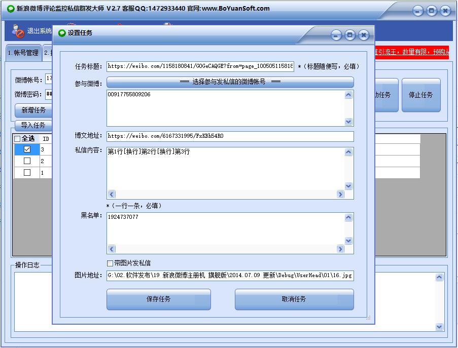Click down arrow in 黑名单 box
This screenshot has height=348, width=458.
click(x=348, y=241)
